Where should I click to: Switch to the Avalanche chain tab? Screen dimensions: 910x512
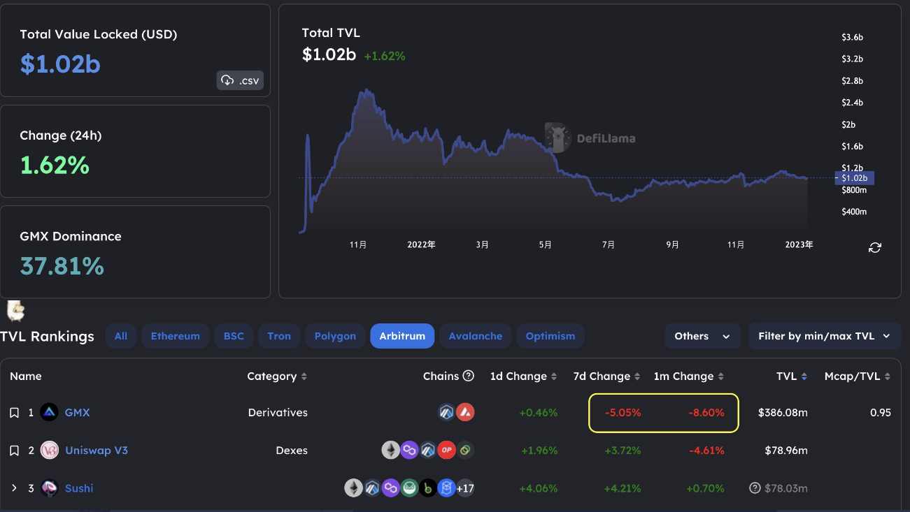pos(476,336)
